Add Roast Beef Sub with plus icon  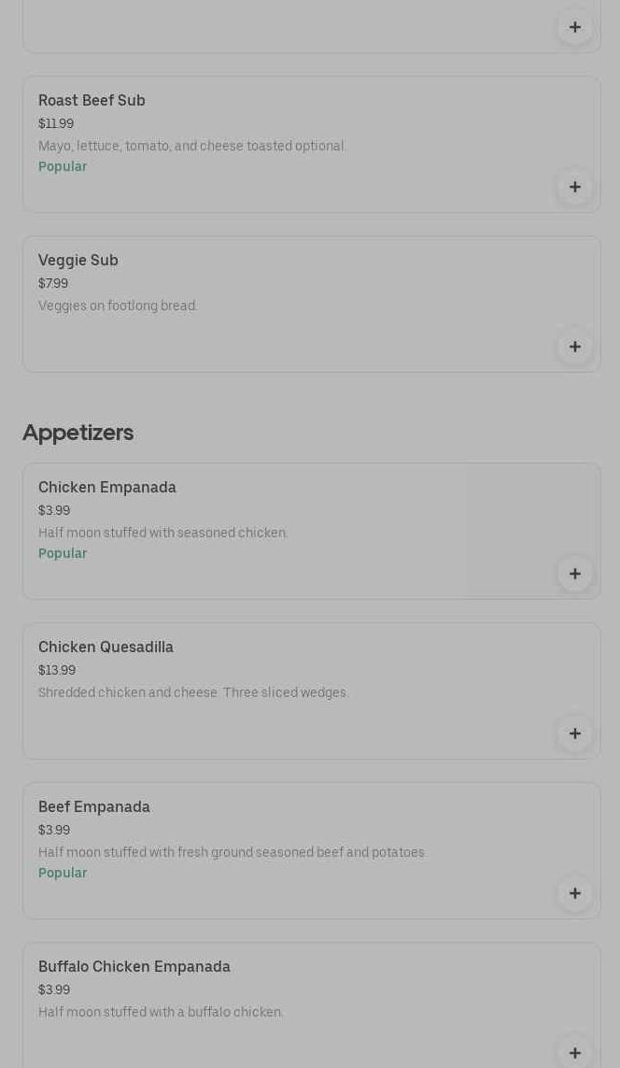pos(575,187)
